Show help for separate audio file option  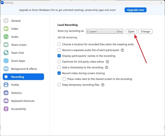[x=122, y=50]
